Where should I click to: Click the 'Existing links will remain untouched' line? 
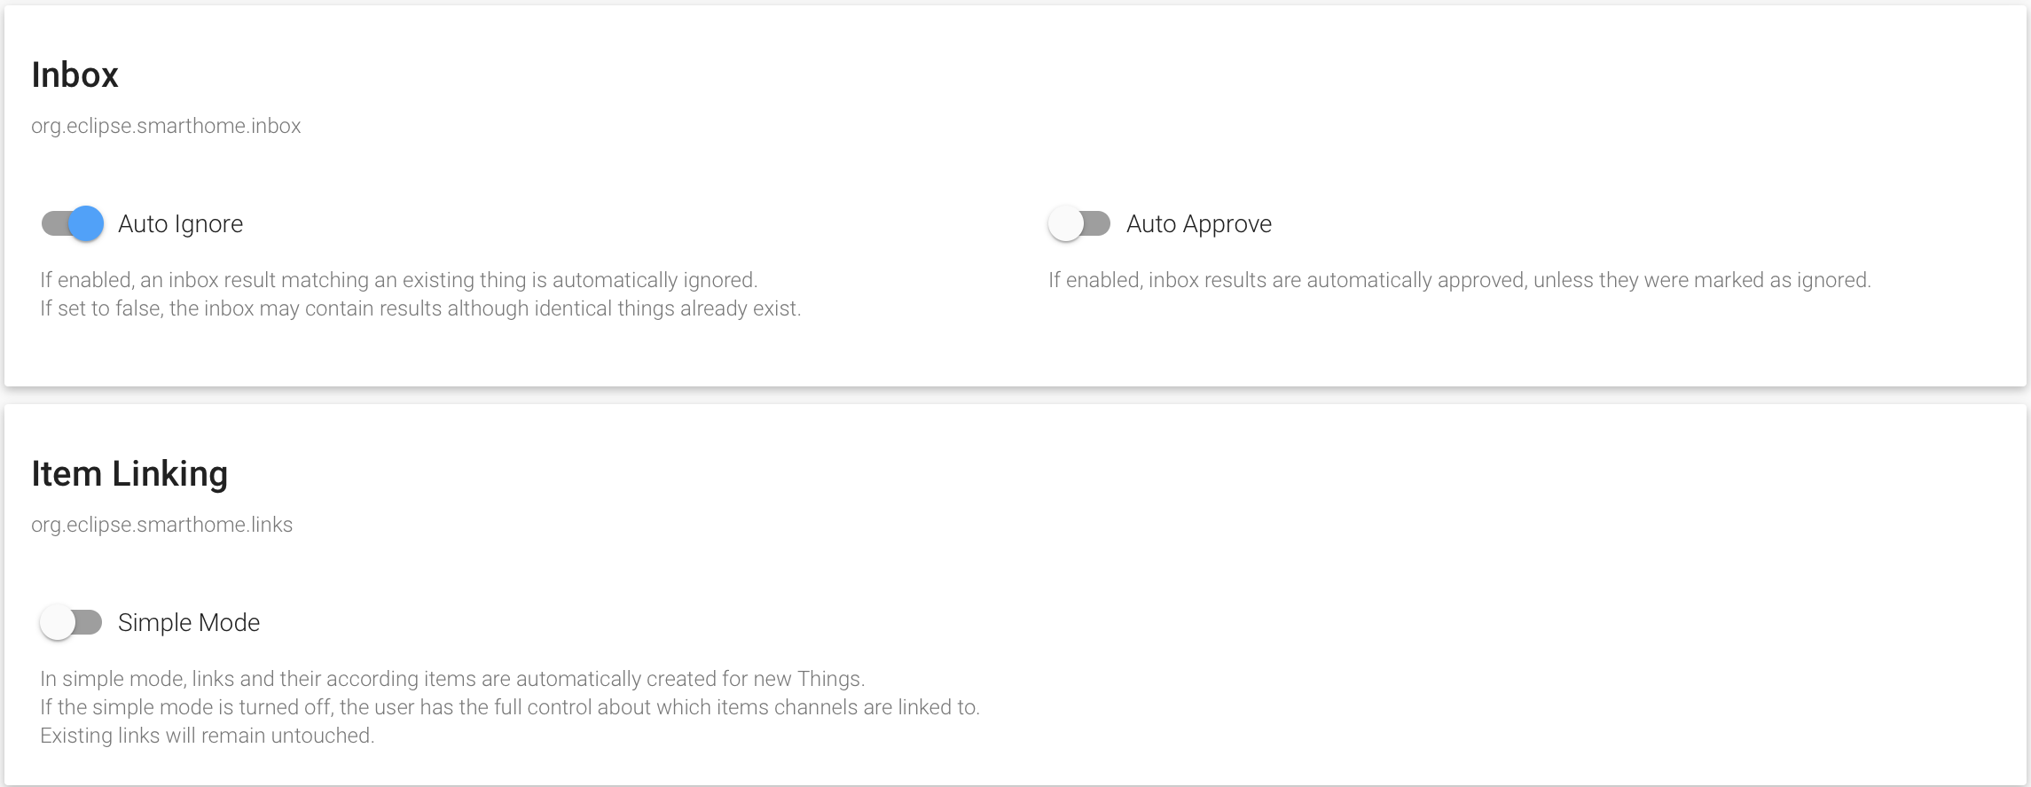[x=208, y=736]
